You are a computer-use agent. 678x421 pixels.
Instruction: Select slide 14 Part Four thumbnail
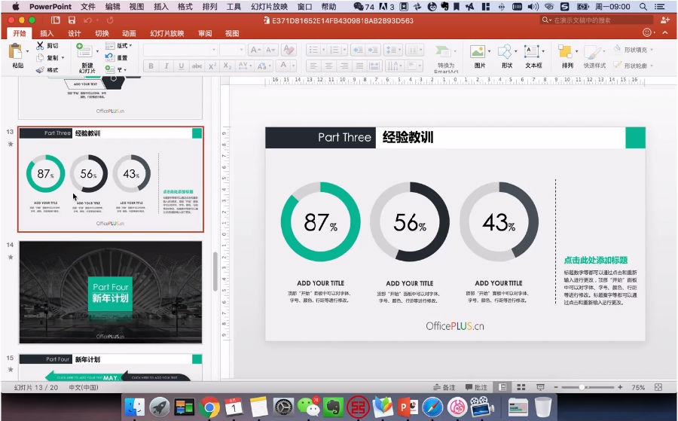[x=110, y=292]
